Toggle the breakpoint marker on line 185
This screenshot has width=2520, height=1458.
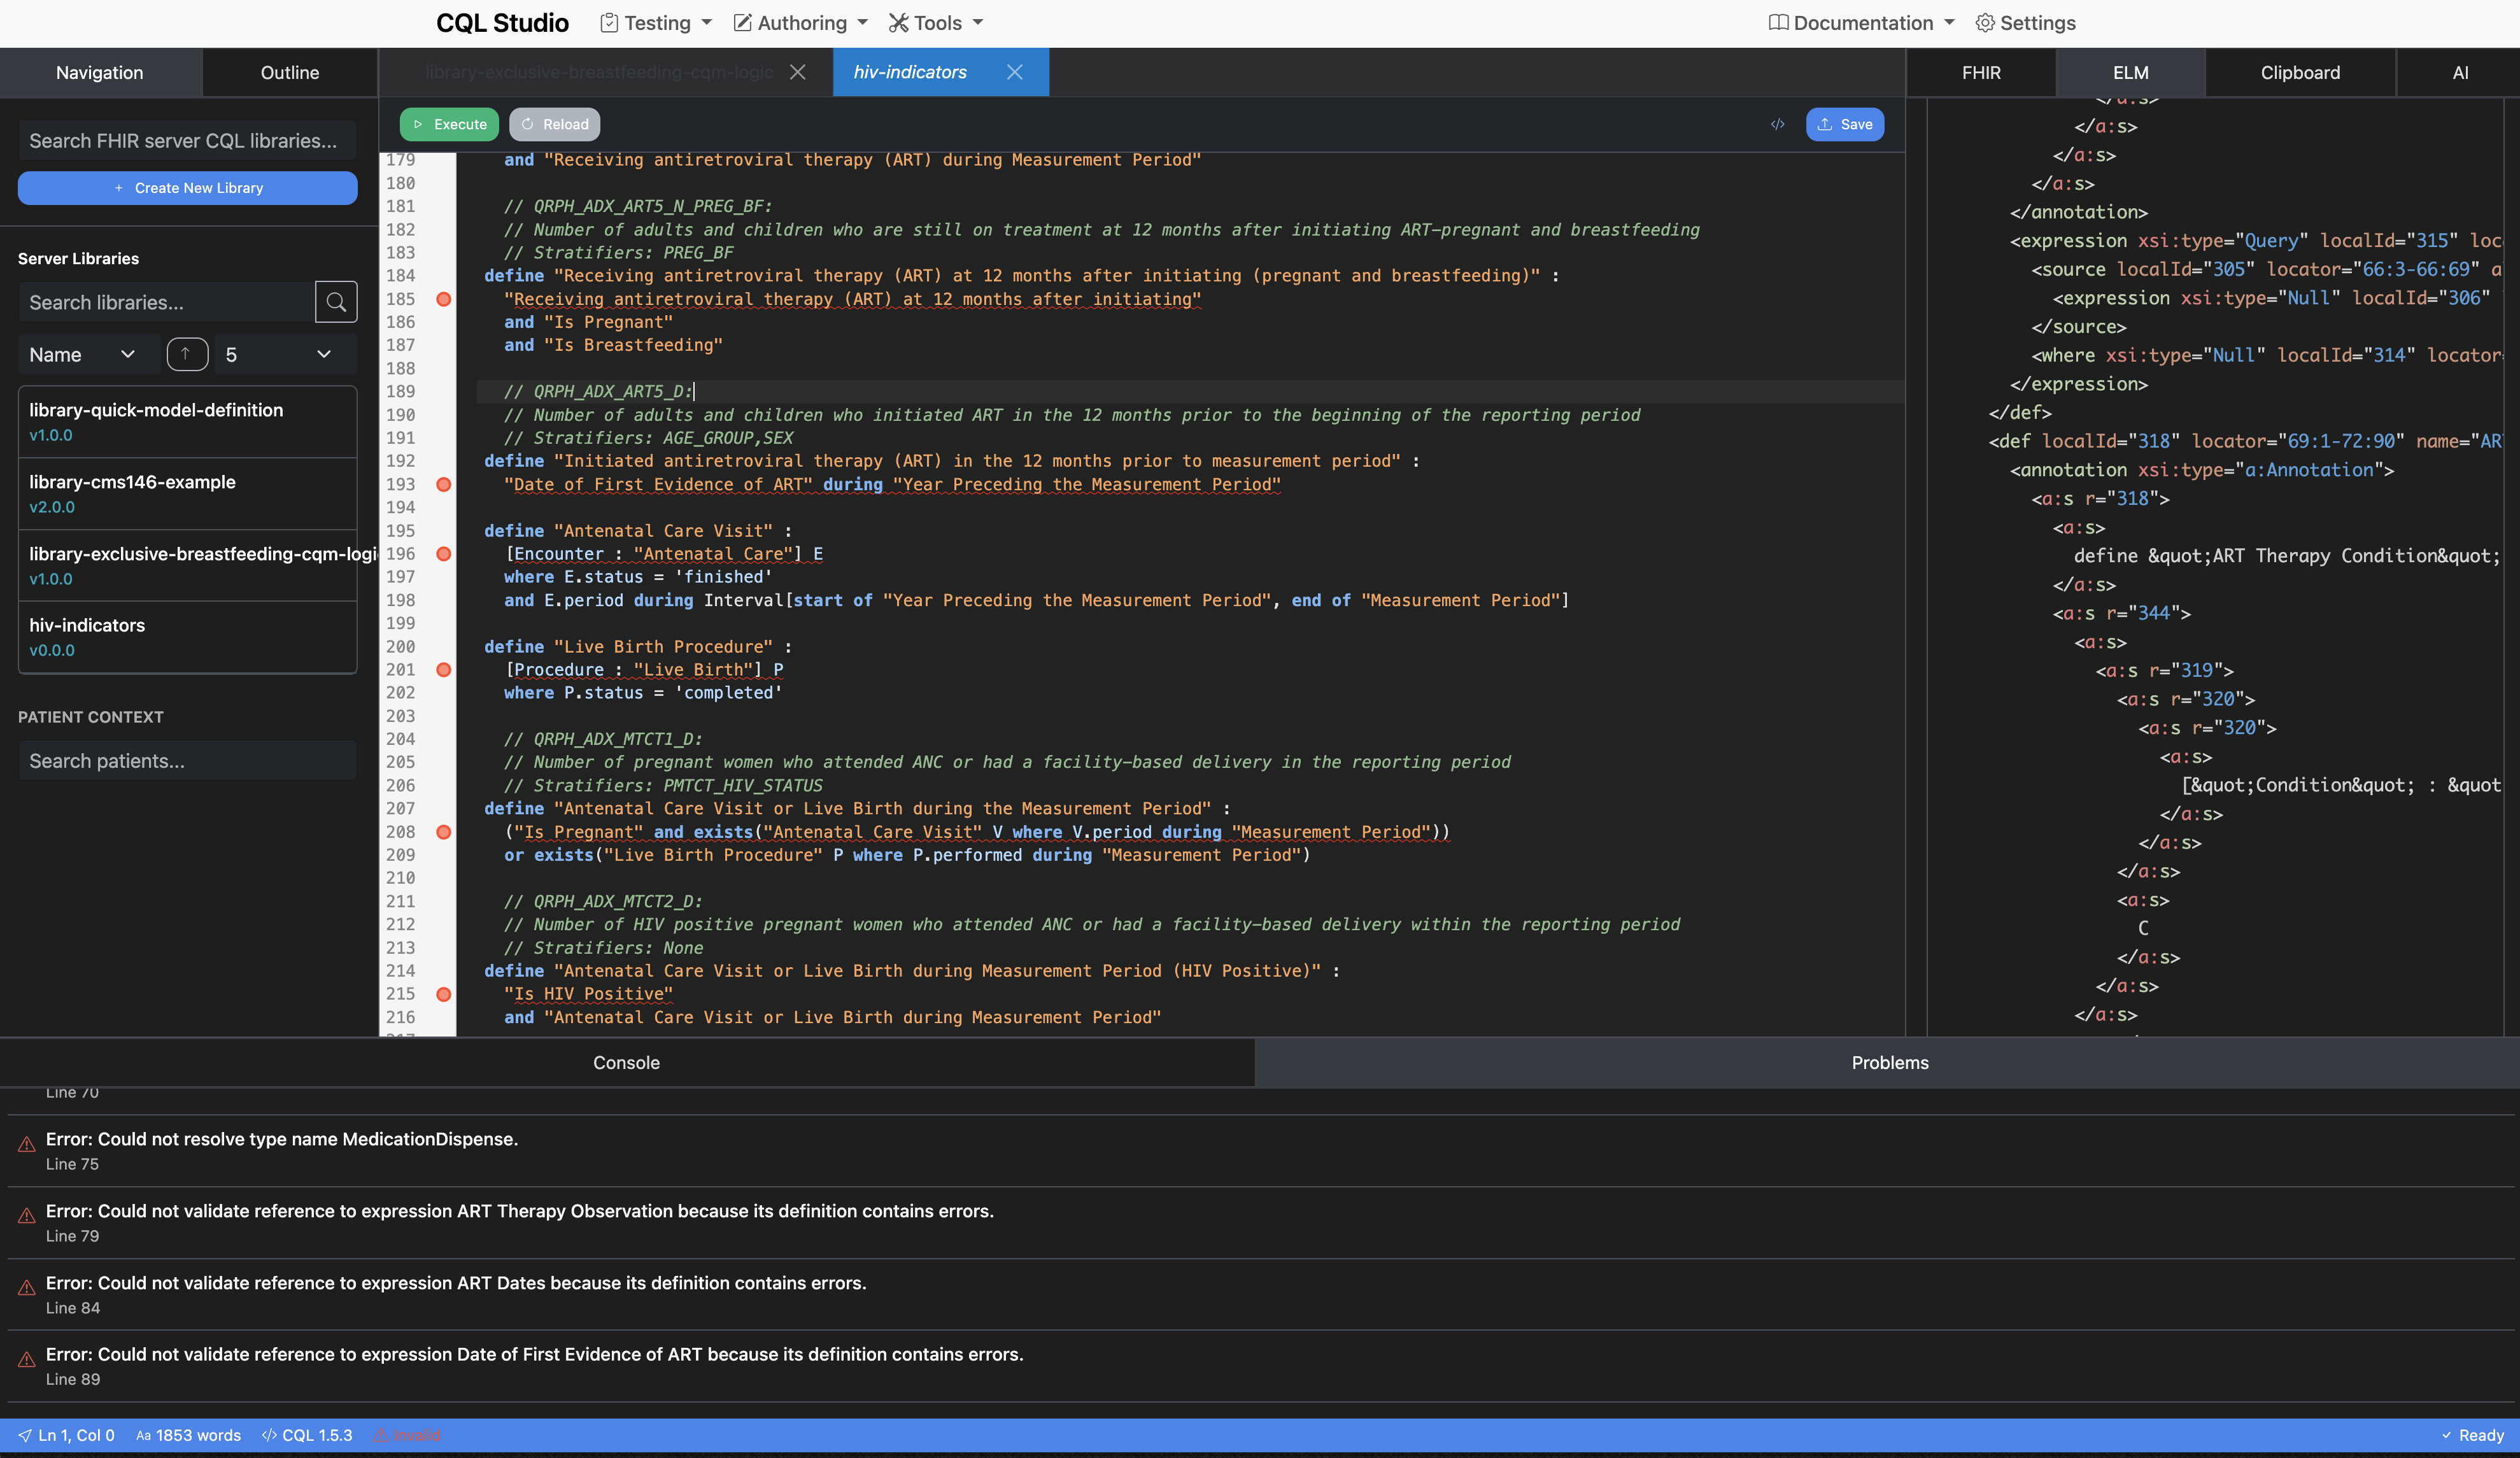pyautogui.click(x=444, y=299)
